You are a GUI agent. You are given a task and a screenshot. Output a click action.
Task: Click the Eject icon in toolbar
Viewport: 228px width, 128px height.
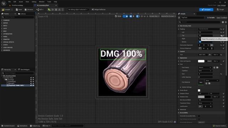[59, 10]
